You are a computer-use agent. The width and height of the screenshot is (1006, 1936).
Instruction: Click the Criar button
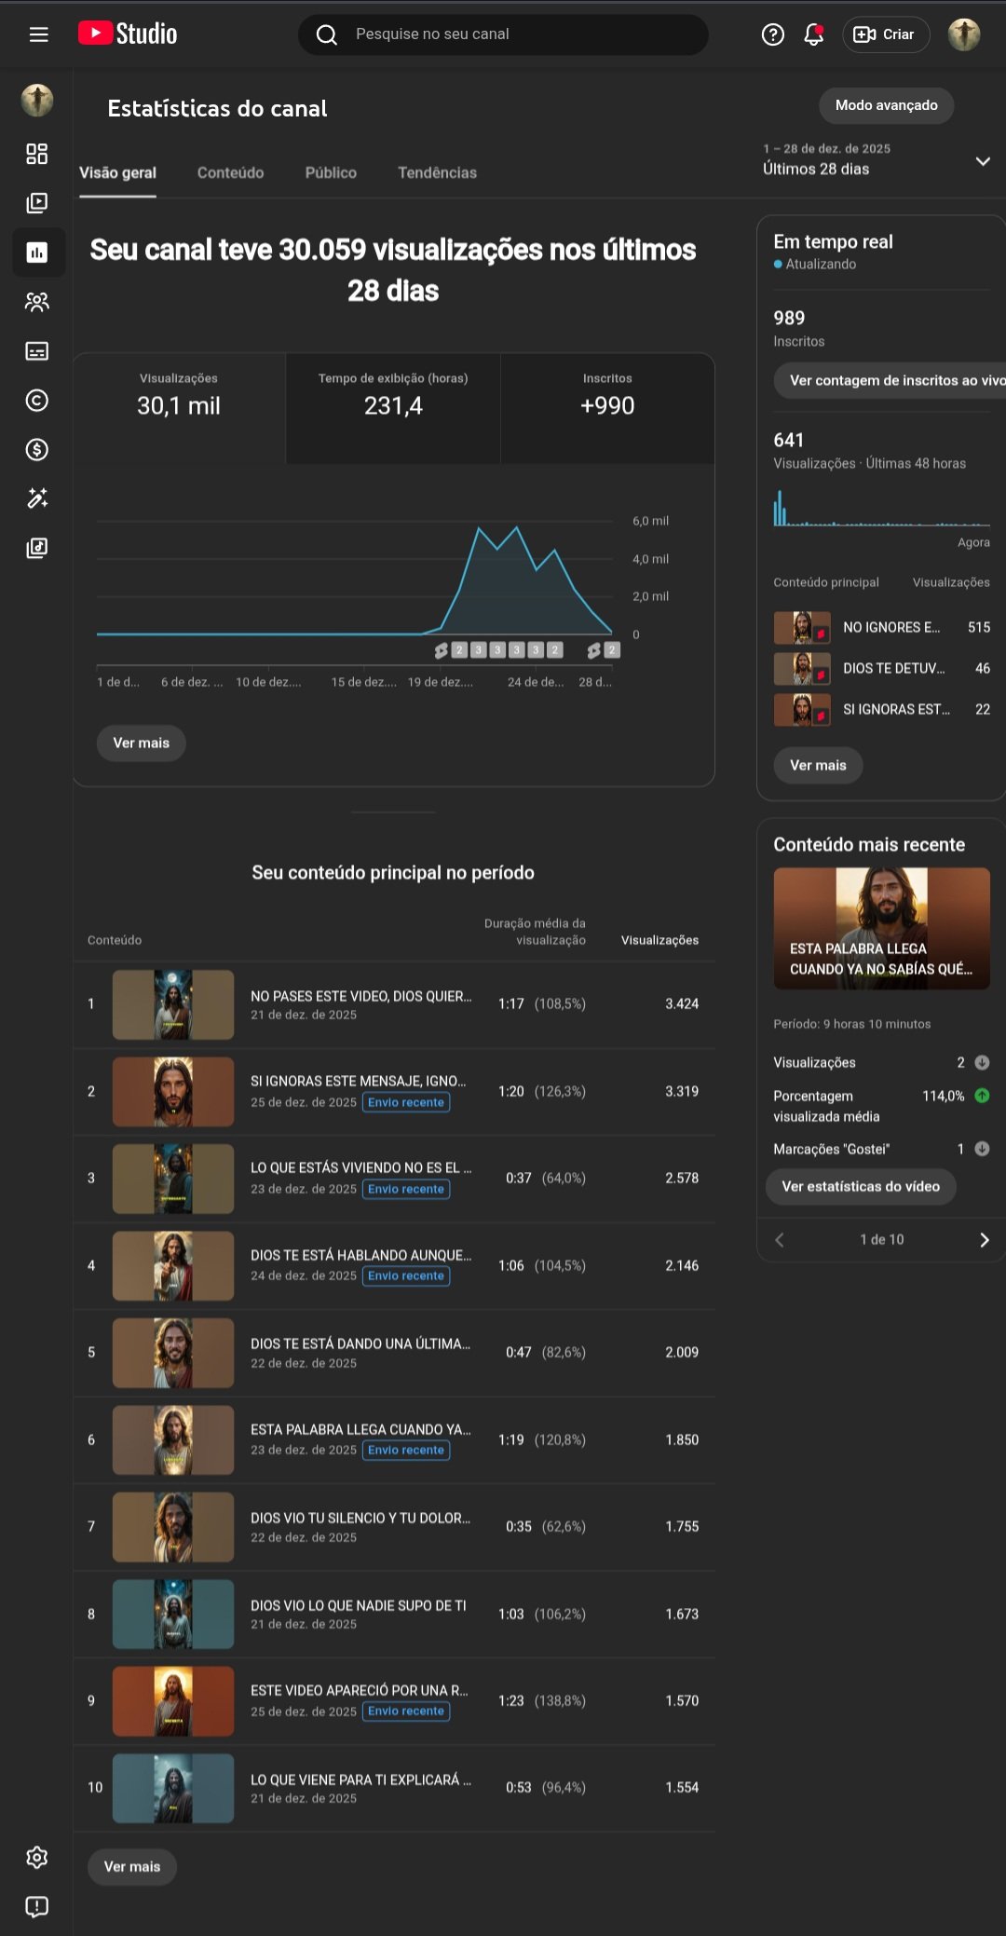coord(886,34)
